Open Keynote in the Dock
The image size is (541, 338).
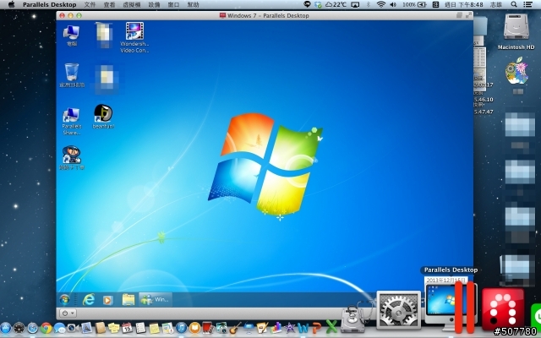coord(249,328)
